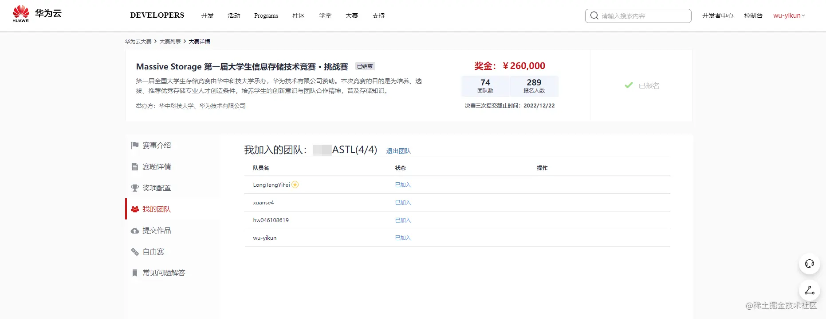Viewport: 826px width, 319px height.
Task: Click the 74 团队数 counter
Action: point(485,86)
